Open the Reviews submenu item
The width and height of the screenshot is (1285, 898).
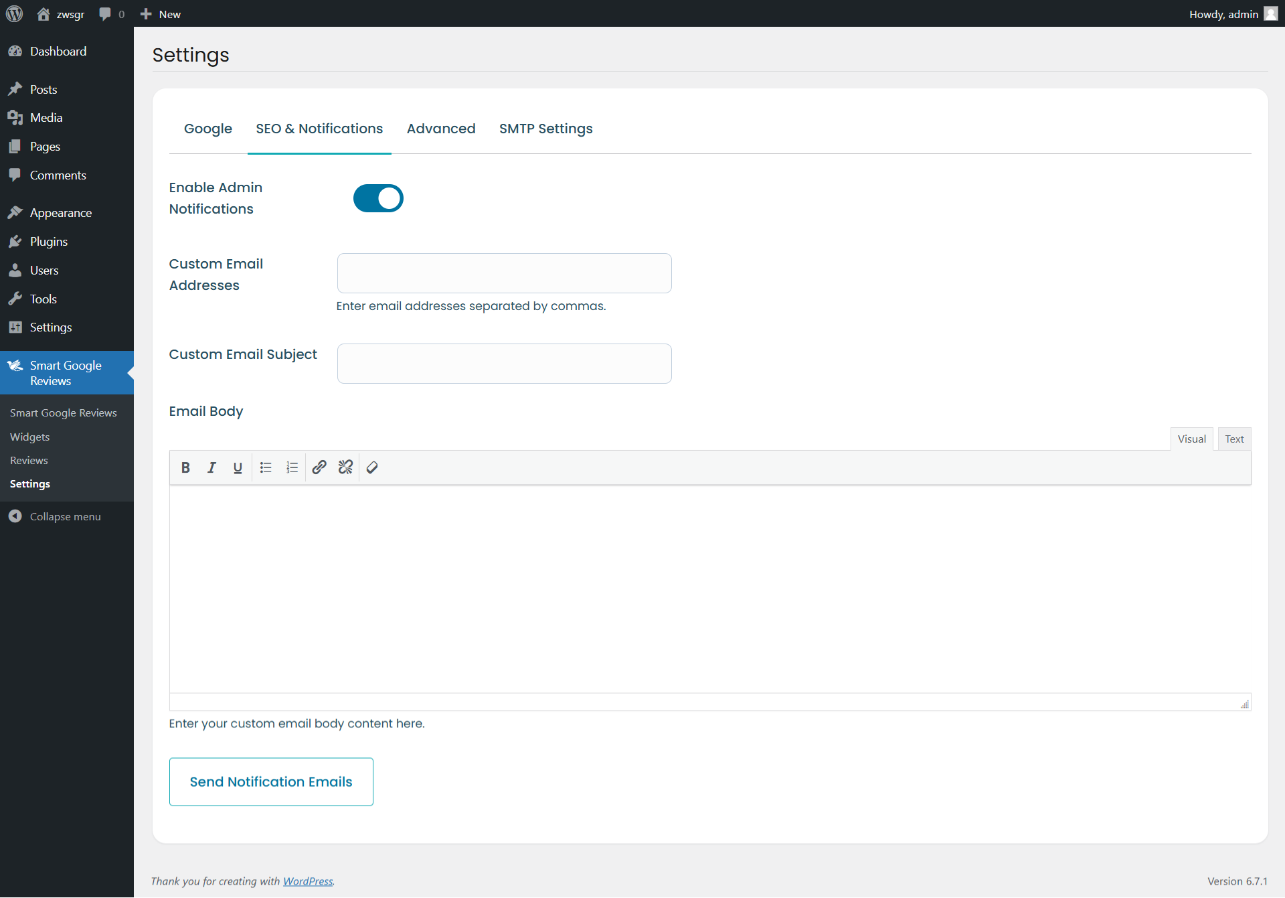coord(29,461)
